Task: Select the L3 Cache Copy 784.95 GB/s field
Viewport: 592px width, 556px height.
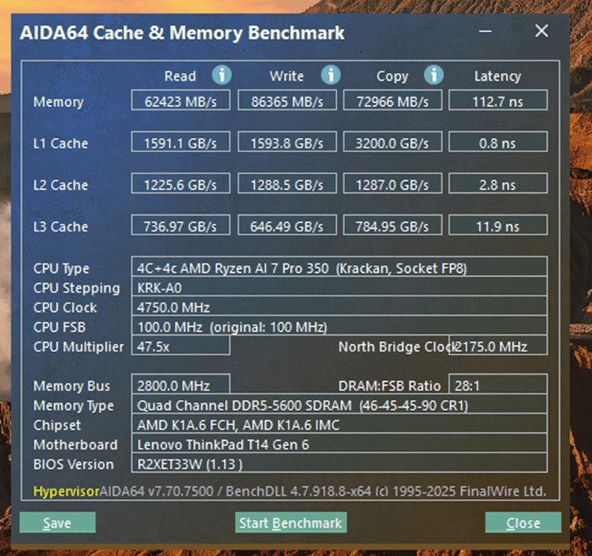Action: pyautogui.click(x=392, y=226)
